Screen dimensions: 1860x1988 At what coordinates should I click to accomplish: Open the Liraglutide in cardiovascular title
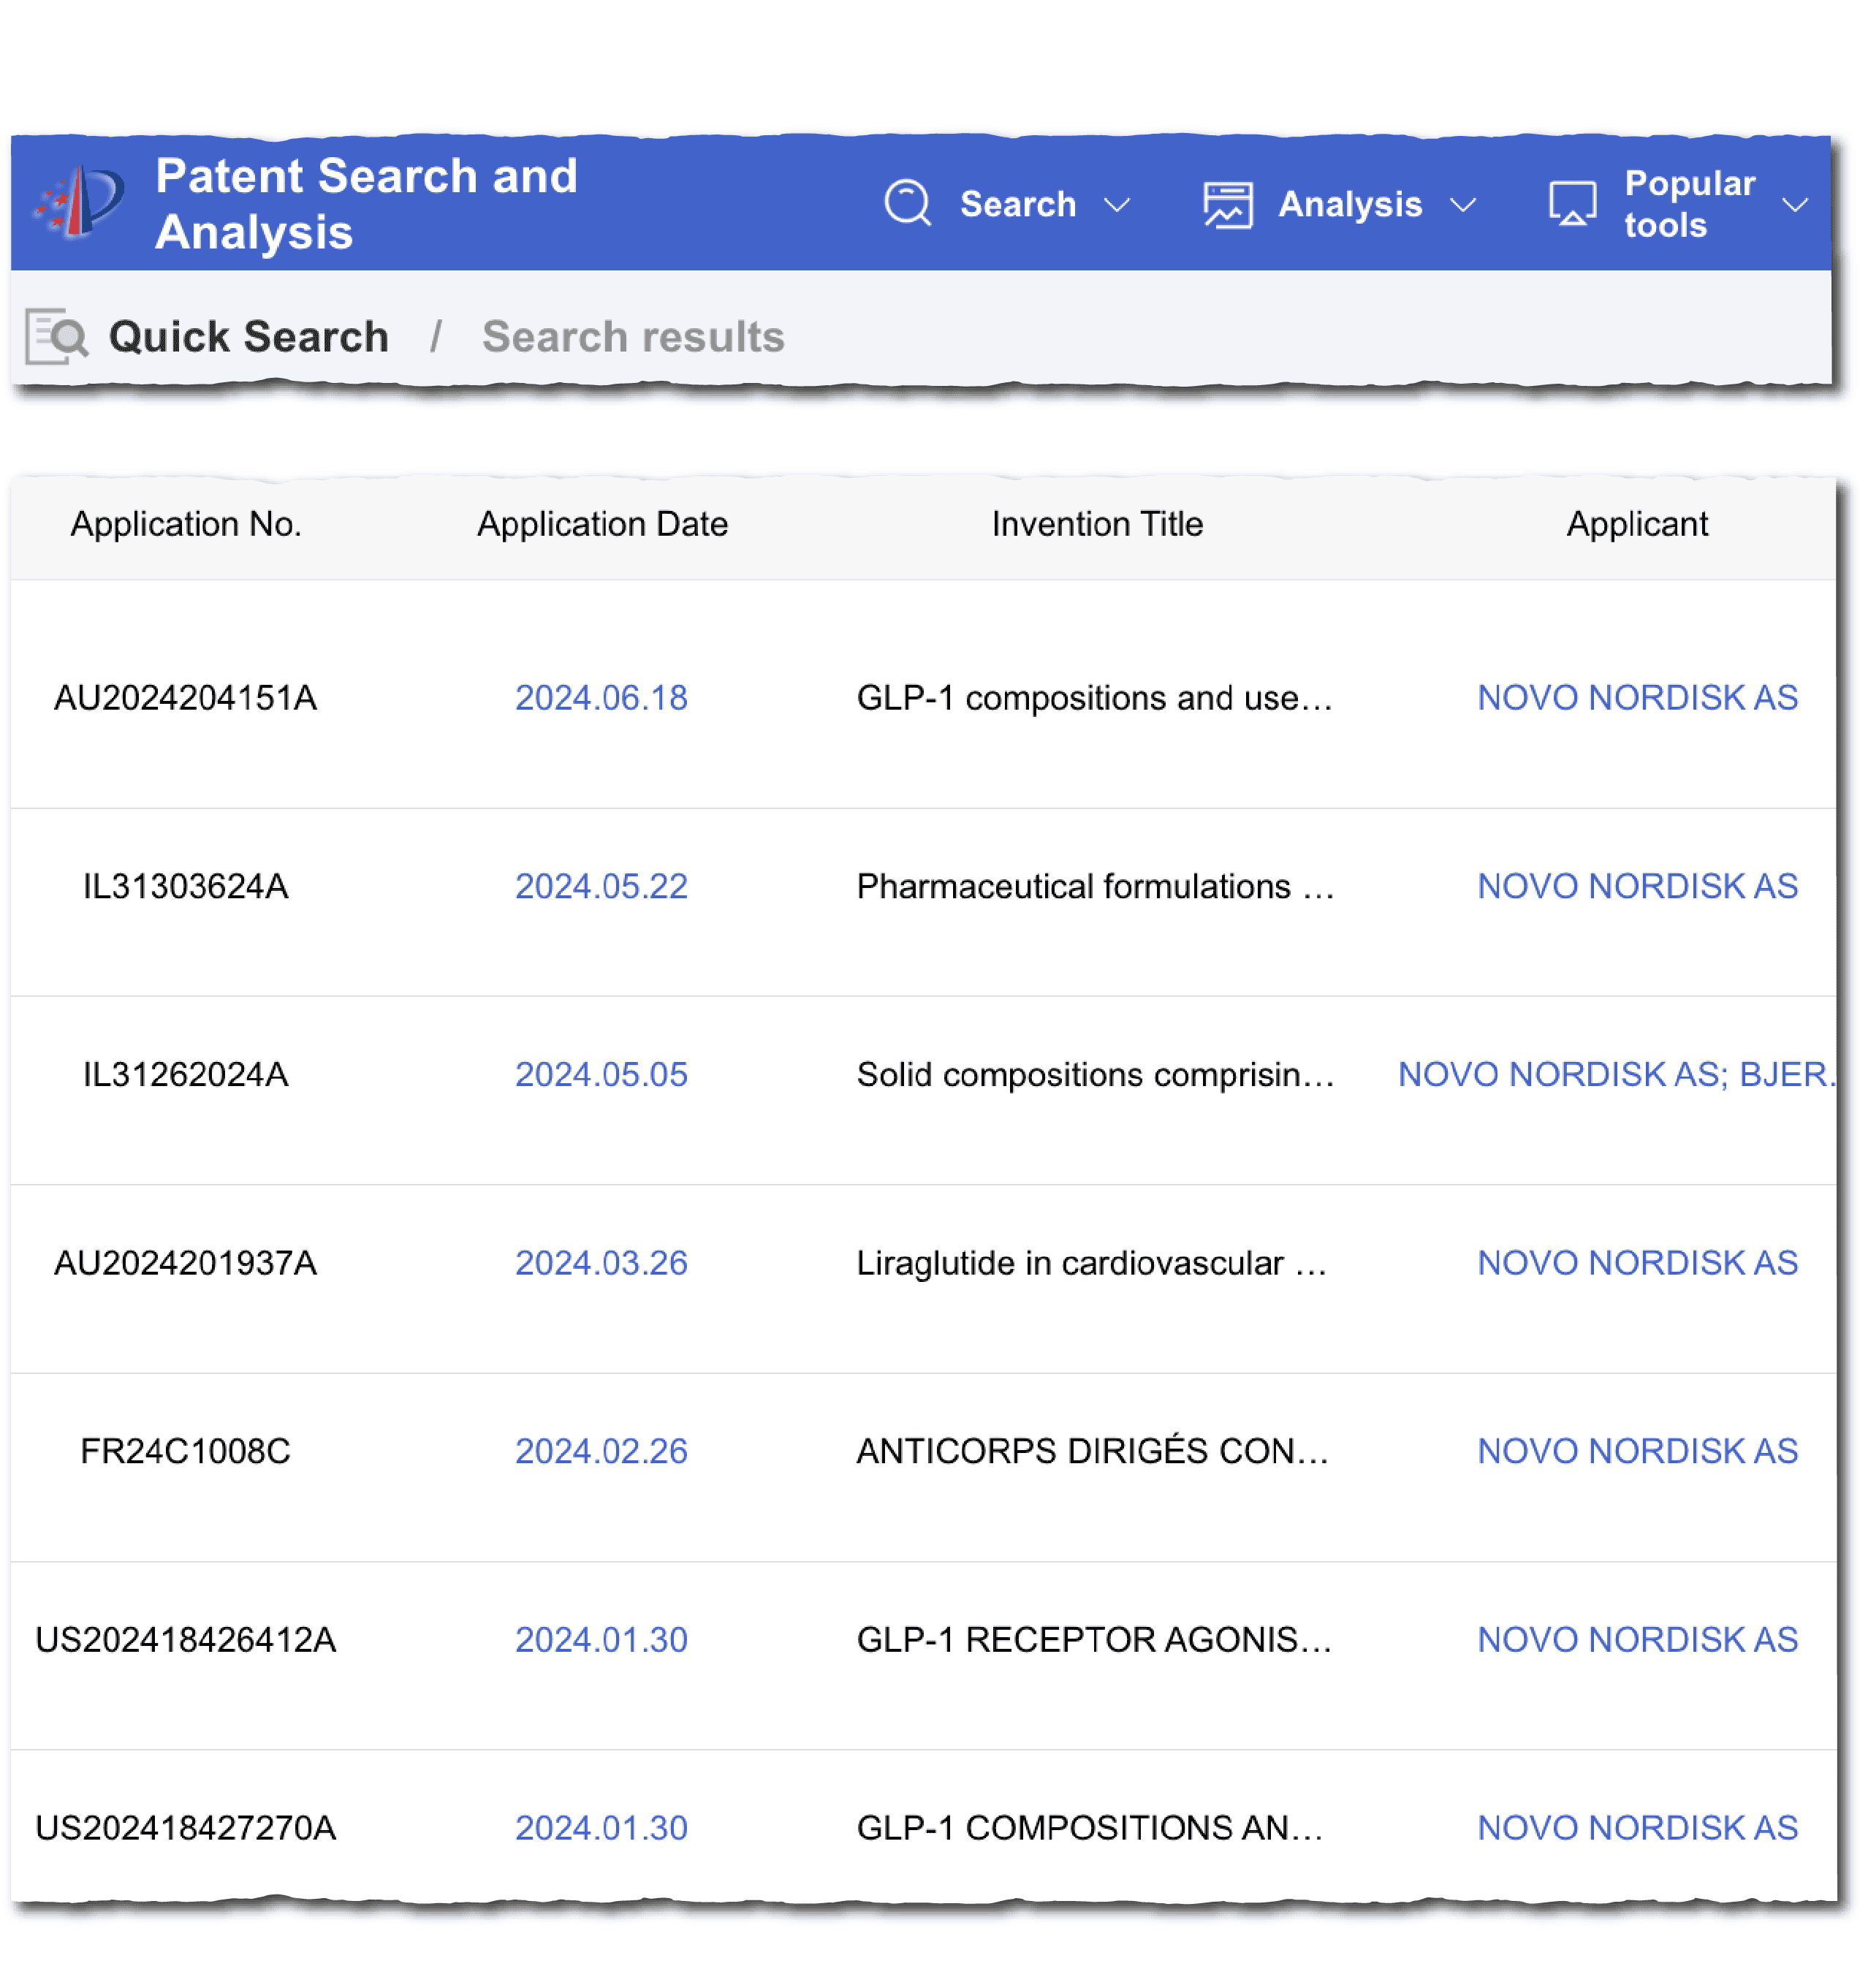click(x=1092, y=1263)
